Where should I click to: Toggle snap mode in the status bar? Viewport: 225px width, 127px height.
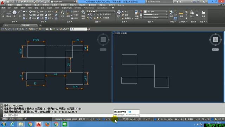coord(88,119)
